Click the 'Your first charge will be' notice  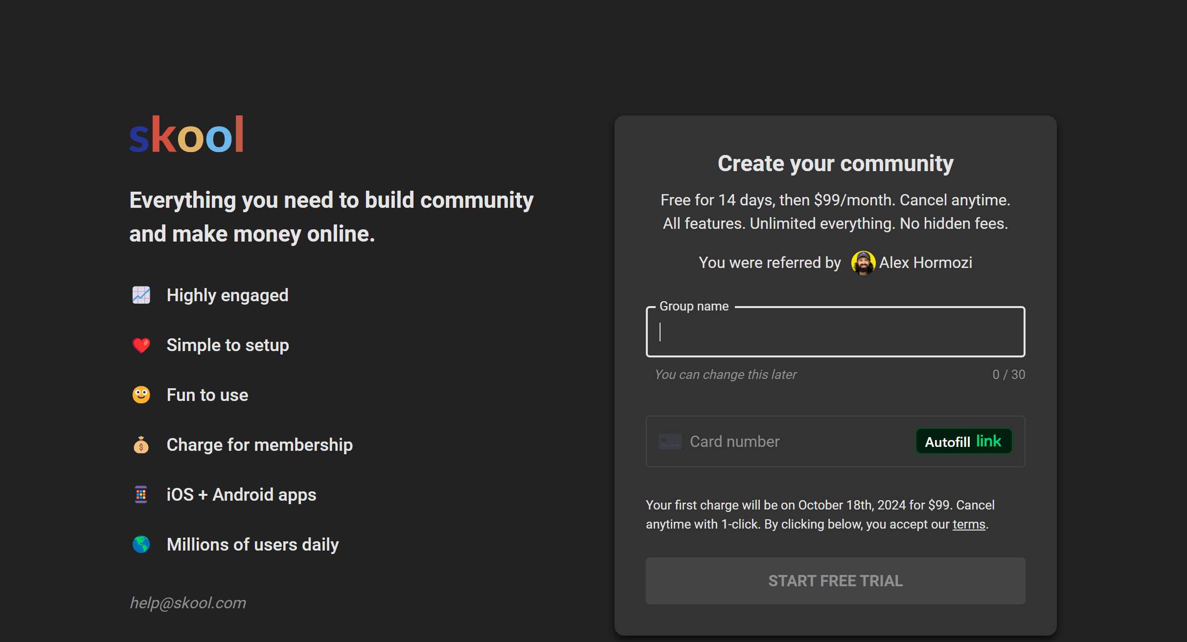point(820,514)
